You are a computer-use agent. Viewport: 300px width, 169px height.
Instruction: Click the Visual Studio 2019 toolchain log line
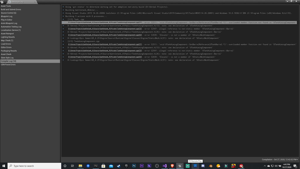178,13
